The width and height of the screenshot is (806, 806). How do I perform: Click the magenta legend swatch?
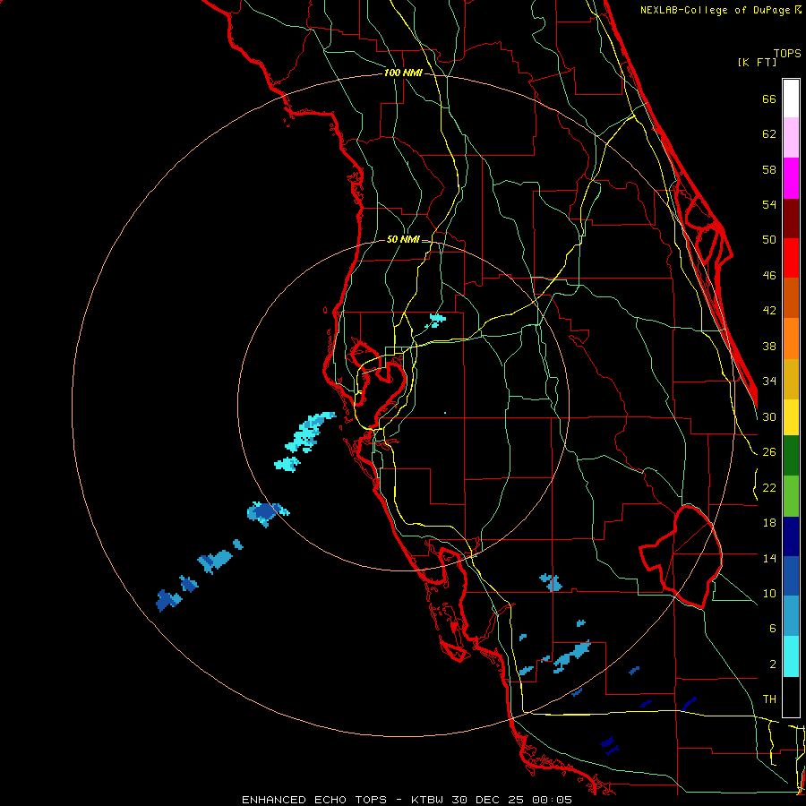point(791,178)
